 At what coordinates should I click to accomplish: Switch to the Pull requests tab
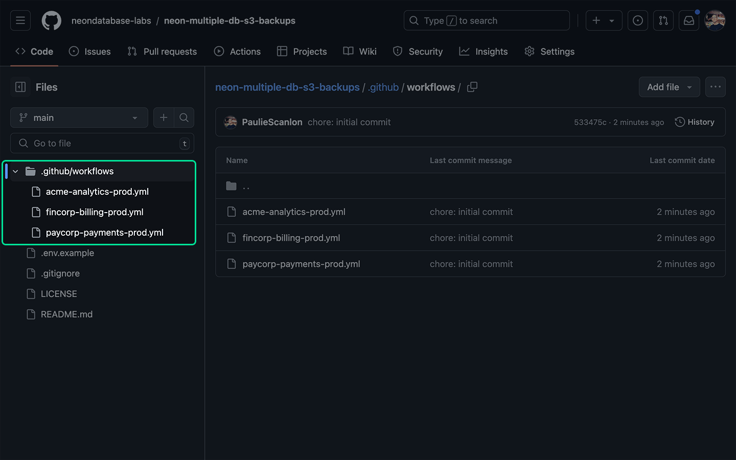pos(162,52)
